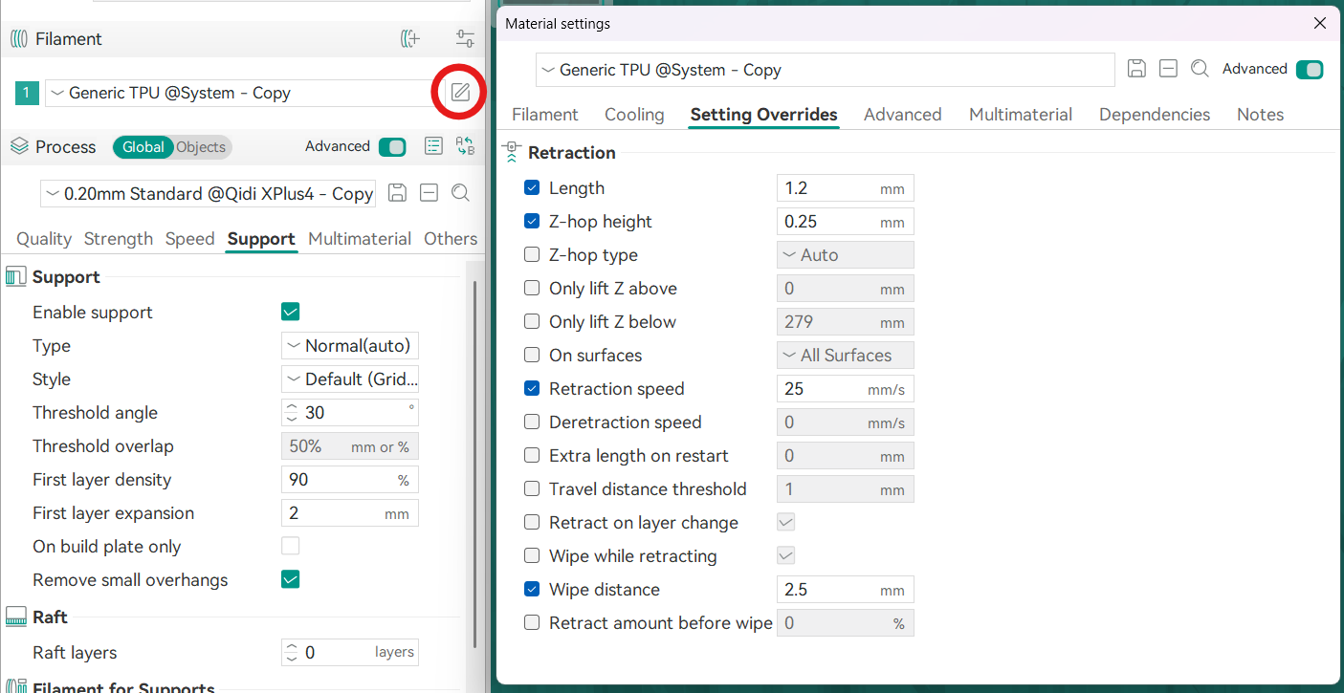The height and width of the screenshot is (693, 1344).
Task: Click the First layer density field
Action: click(350, 480)
